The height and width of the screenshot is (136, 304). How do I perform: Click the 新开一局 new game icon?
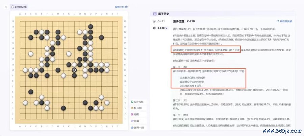[x=132, y=128]
